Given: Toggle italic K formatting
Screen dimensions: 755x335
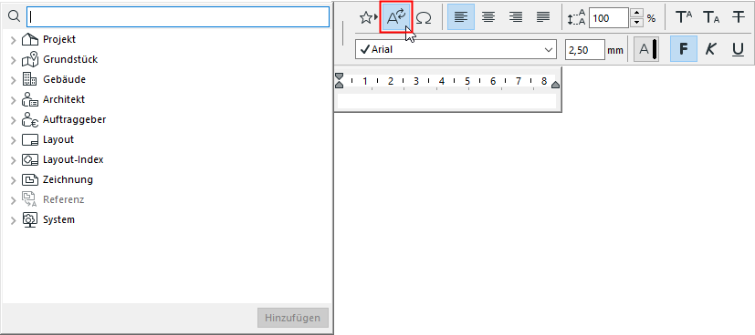Looking at the screenshot, I should [710, 49].
